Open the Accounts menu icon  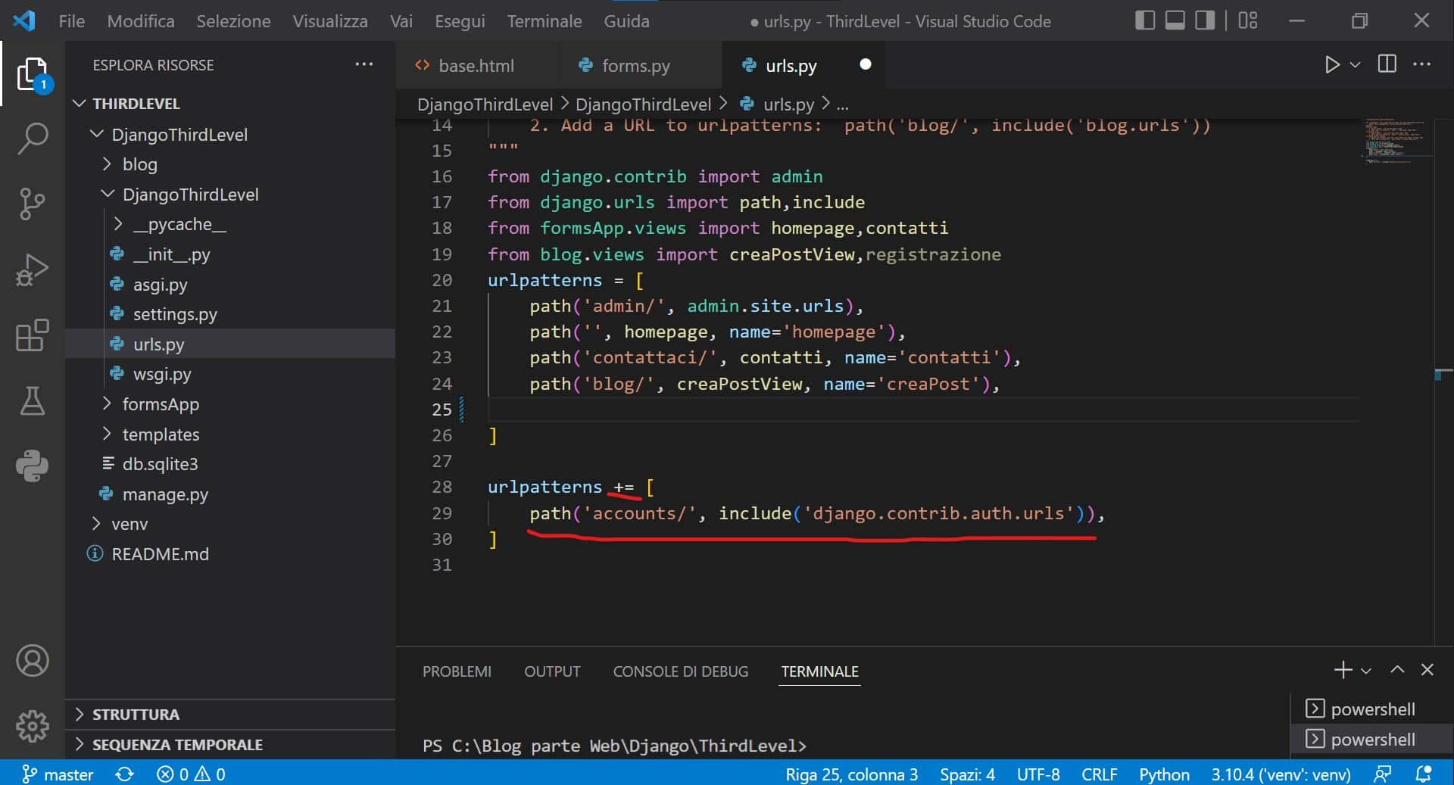[x=32, y=661]
